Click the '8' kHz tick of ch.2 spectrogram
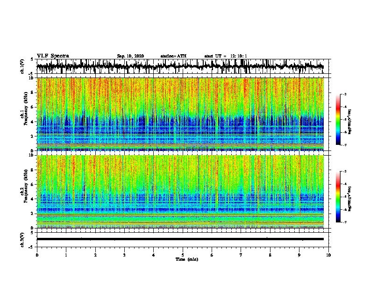The image size is (370, 286). point(33,170)
